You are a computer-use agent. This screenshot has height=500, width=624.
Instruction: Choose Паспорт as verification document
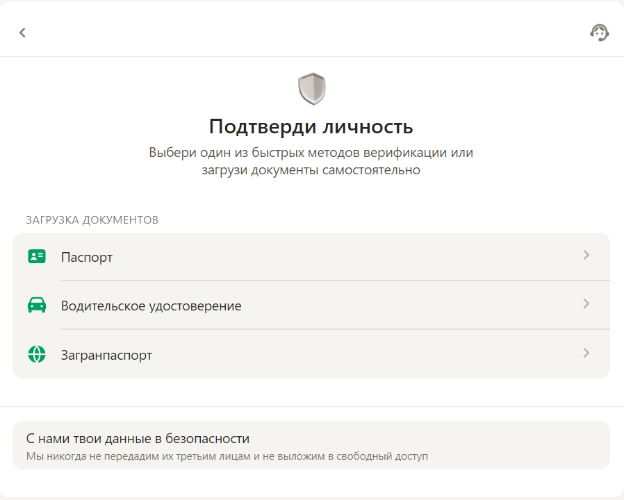point(311,256)
